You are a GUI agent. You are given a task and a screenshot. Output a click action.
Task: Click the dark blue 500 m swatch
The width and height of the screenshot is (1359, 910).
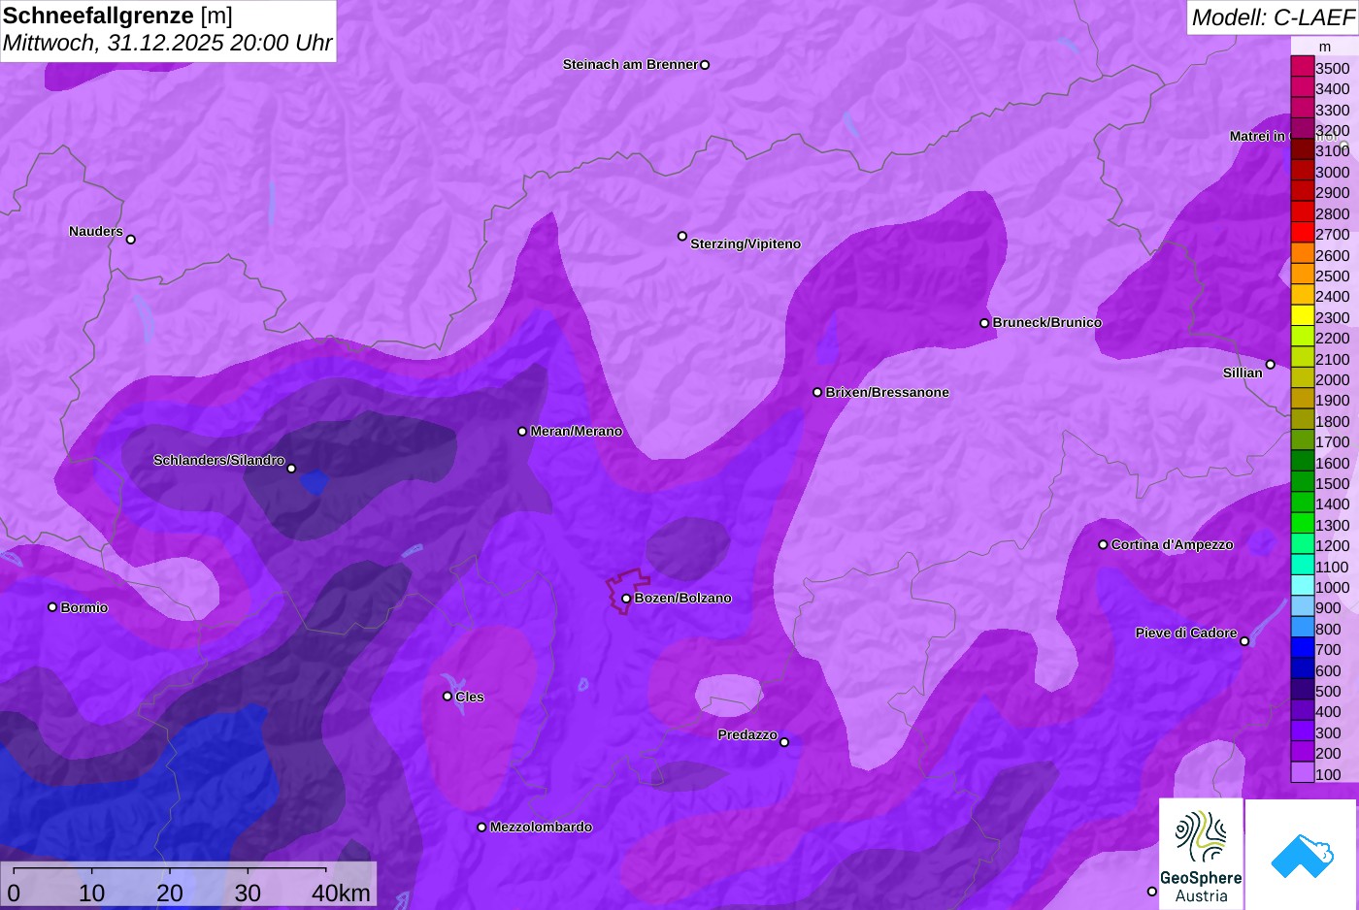1302,690
